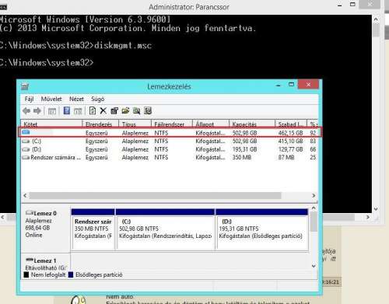Click the black X delete toolbar icon
Viewport: 389px width, 304px height.
point(103,111)
